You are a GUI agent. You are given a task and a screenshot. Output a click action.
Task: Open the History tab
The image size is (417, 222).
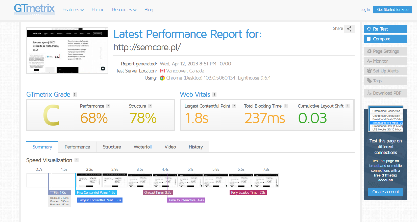pyautogui.click(x=196, y=147)
